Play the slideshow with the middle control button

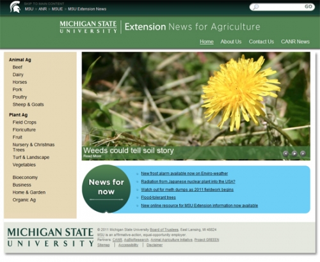click(x=294, y=153)
